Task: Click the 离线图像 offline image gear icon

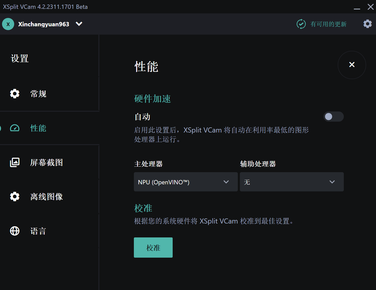Action: pos(14,196)
